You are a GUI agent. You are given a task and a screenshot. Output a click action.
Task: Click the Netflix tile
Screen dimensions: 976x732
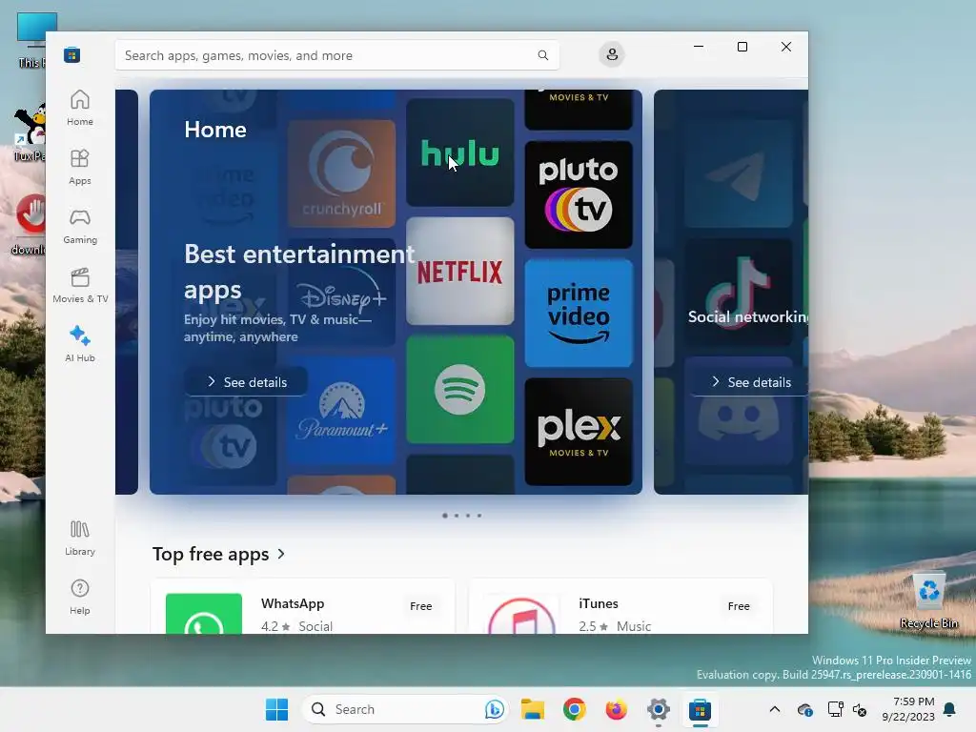pos(460,272)
